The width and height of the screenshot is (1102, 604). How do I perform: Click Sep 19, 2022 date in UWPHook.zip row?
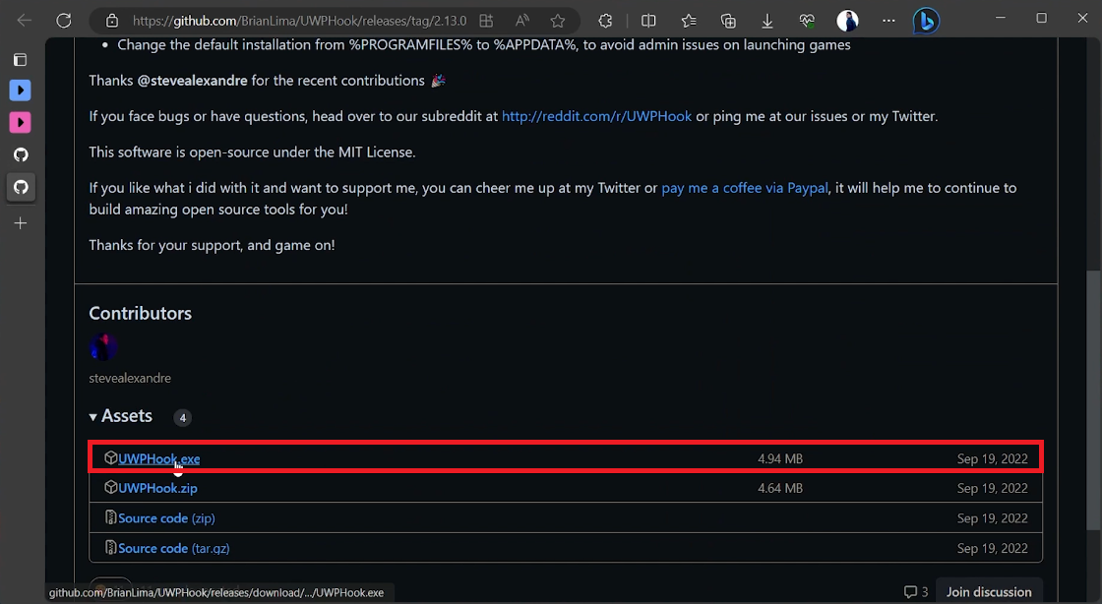[x=993, y=488]
